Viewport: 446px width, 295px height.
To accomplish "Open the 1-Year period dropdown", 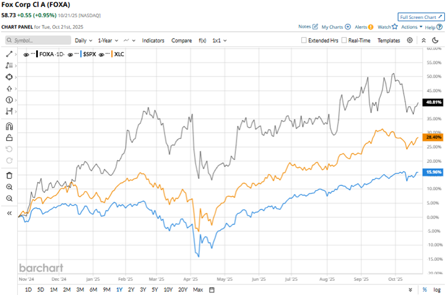I will pyautogui.click(x=108, y=40).
